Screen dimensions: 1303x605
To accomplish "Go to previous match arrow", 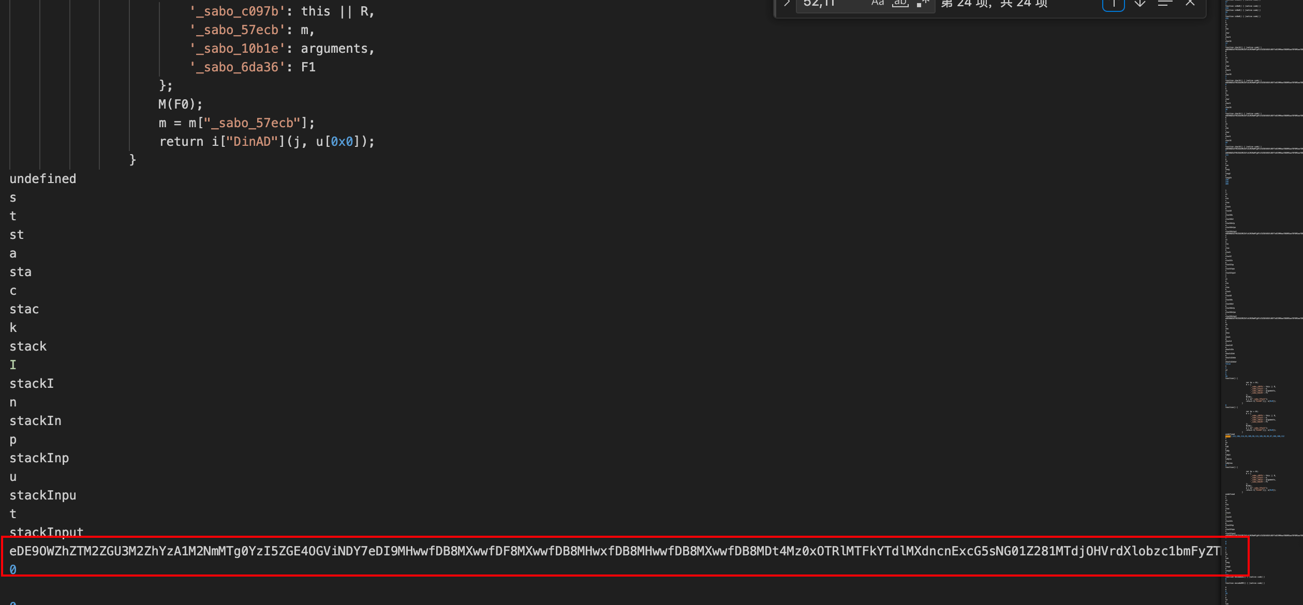I will tap(1113, 4).
